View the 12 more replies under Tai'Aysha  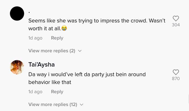53,104
